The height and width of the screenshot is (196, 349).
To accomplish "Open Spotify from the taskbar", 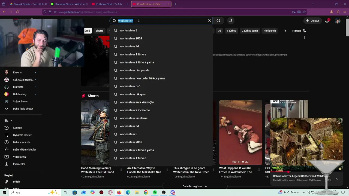I will (155, 192).
